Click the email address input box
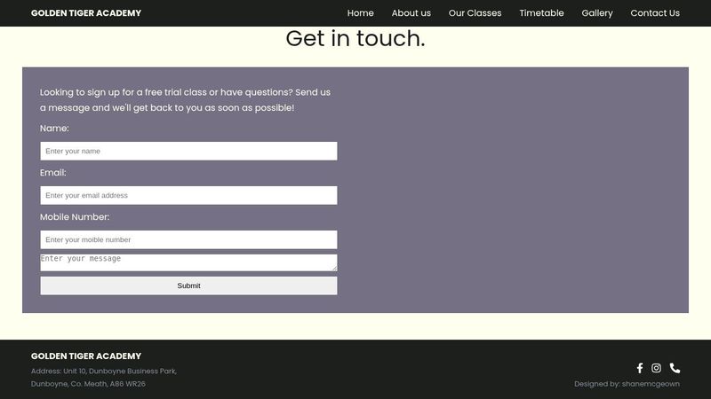711x399 pixels. coord(188,196)
